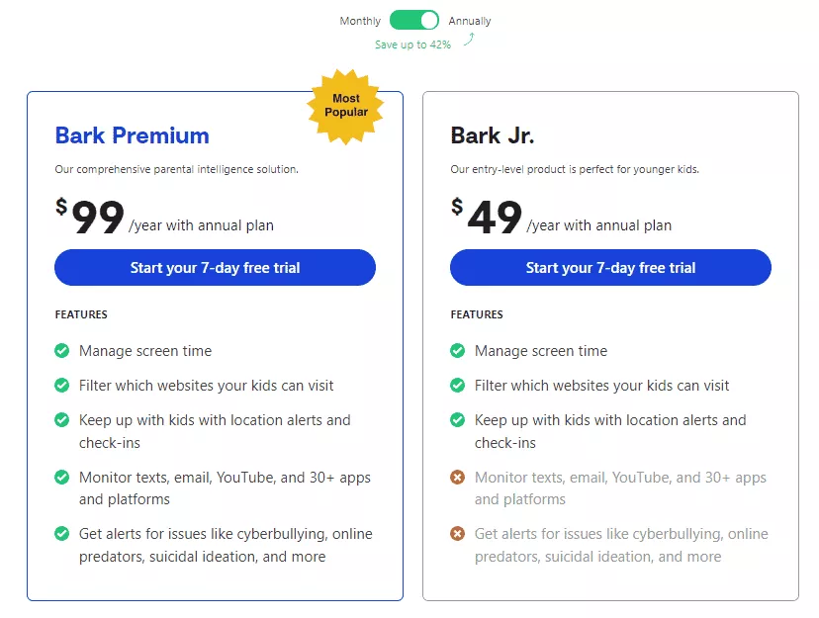Click the check icon next to website filtering feature
This screenshot has height=618, width=819.
tap(61, 385)
